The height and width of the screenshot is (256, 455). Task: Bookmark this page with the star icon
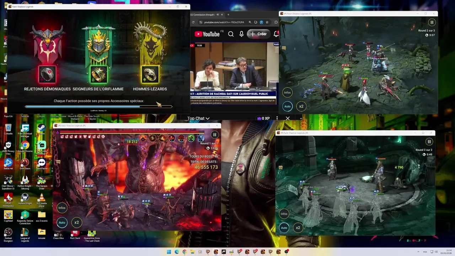point(267,22)
